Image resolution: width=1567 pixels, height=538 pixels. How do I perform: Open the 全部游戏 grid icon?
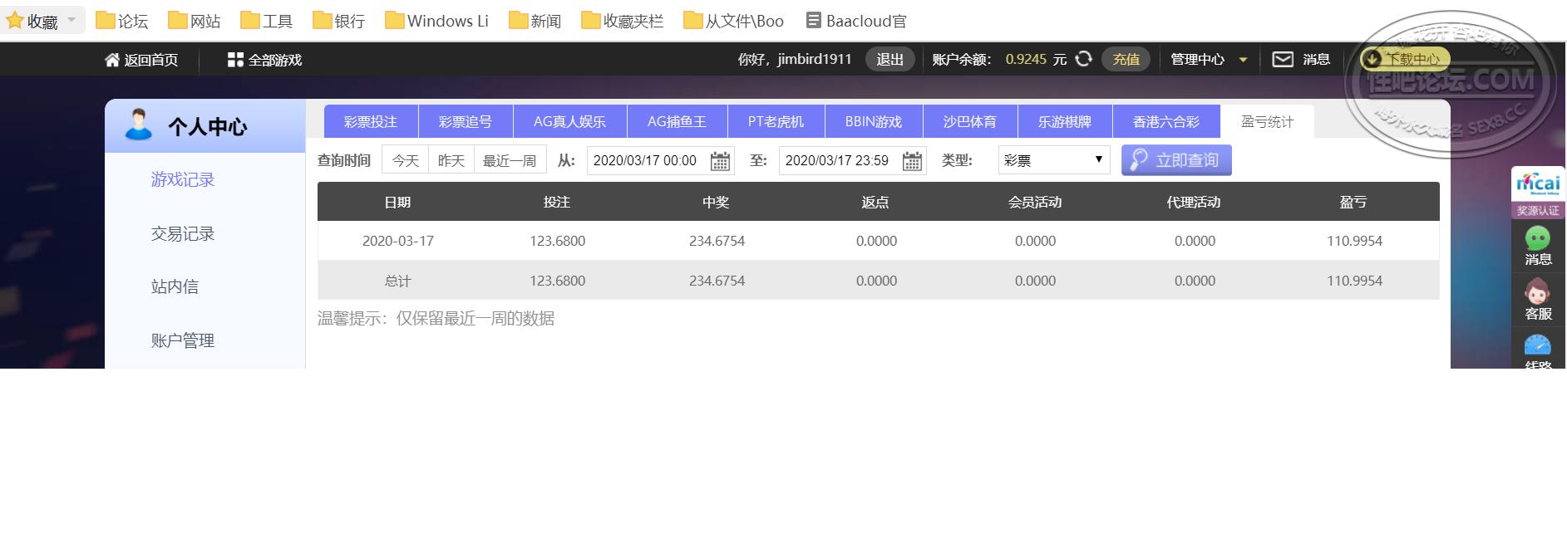click(235, 60)
